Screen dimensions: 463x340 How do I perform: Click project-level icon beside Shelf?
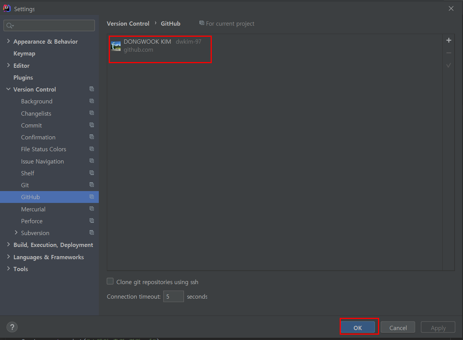pos(92,173)
